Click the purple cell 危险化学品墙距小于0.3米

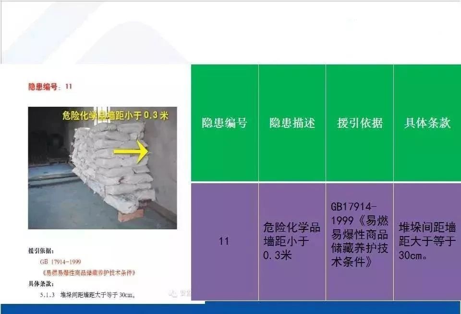click(x=292, y=241)
